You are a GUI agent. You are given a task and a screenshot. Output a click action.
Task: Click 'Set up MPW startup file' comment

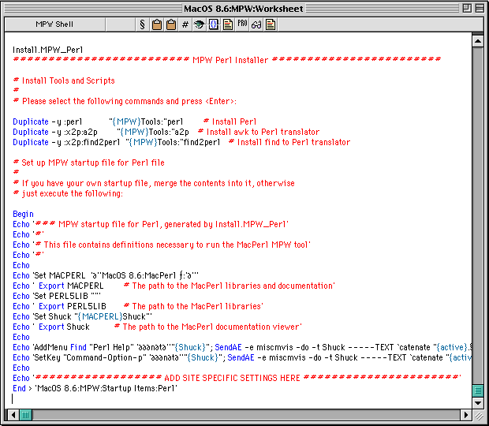coord(88,163)
